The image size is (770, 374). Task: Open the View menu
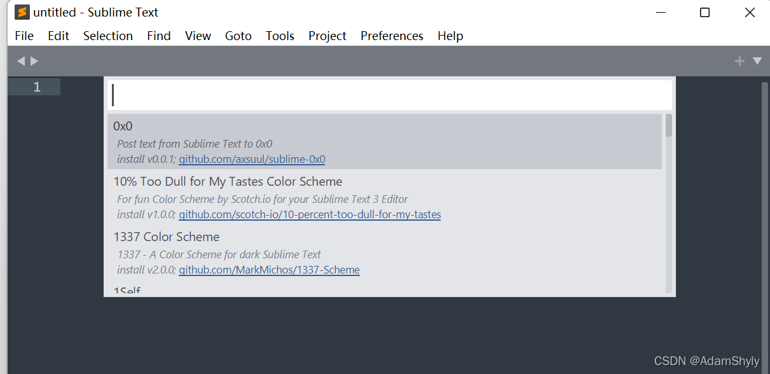tap(198, 36)
